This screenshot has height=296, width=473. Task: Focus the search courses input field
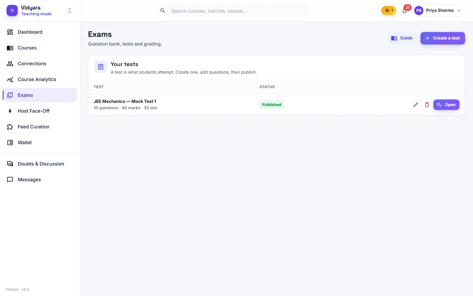[x=233, y=11]
